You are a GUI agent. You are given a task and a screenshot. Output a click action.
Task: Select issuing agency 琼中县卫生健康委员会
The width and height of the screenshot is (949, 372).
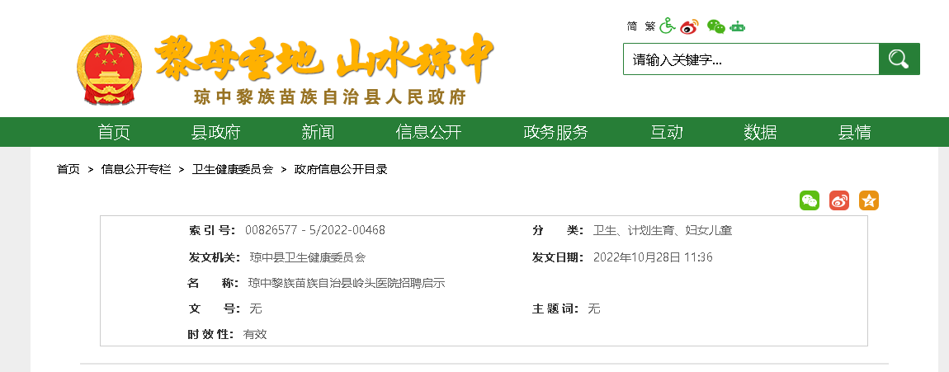308,257
